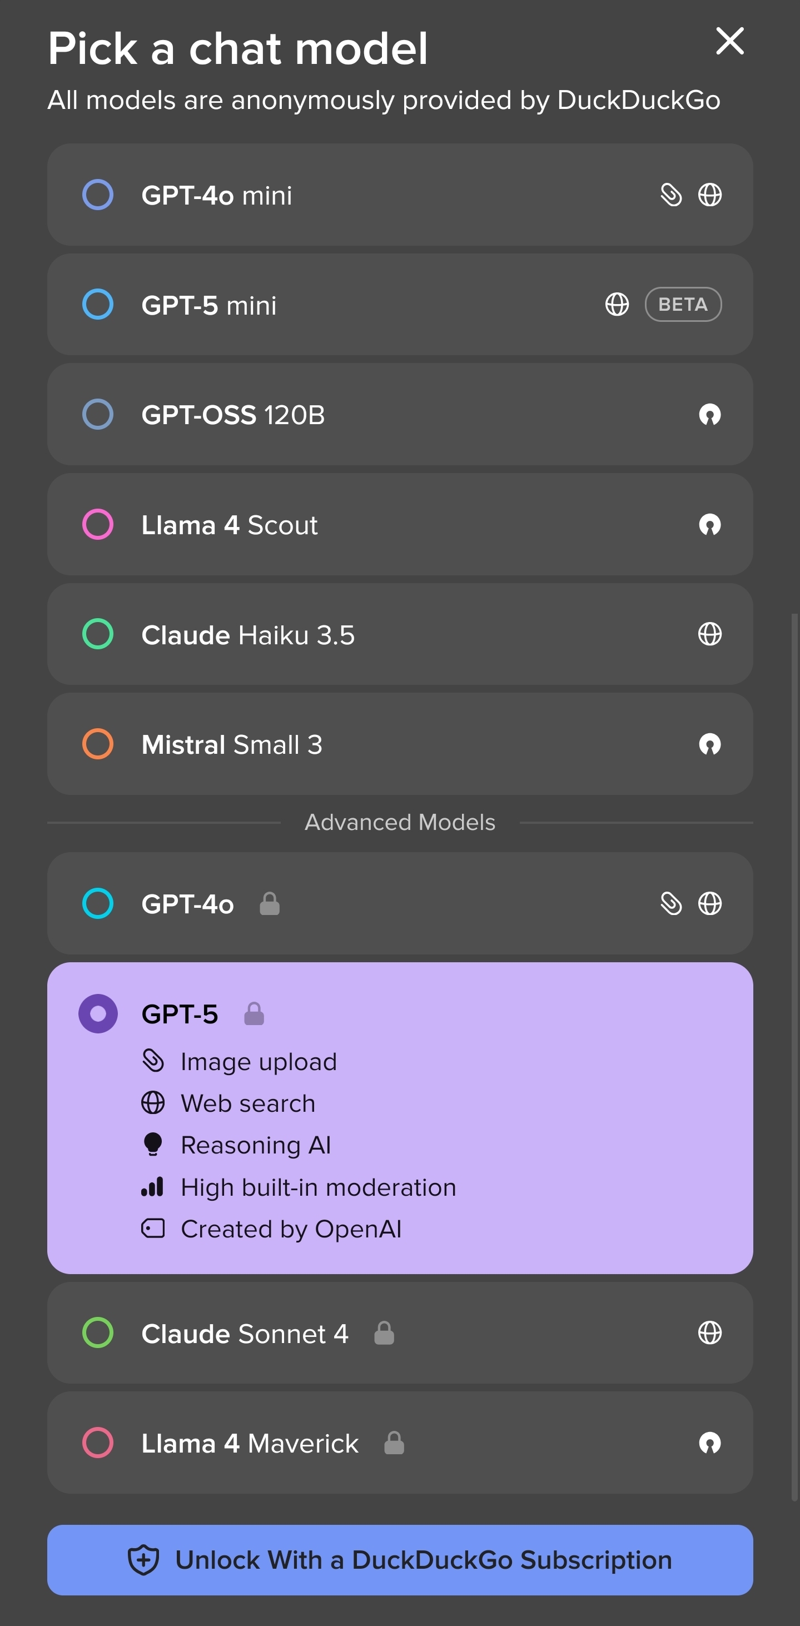
Task: Select the GPT-4o mini radio button
Action: (98, 195)
